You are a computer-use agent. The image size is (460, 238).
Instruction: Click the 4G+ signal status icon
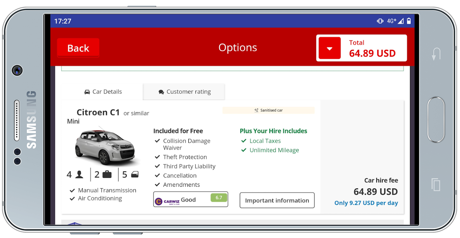click(395, 21)
